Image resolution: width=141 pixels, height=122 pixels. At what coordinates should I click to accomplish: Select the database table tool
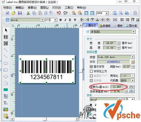pos(6,116)
